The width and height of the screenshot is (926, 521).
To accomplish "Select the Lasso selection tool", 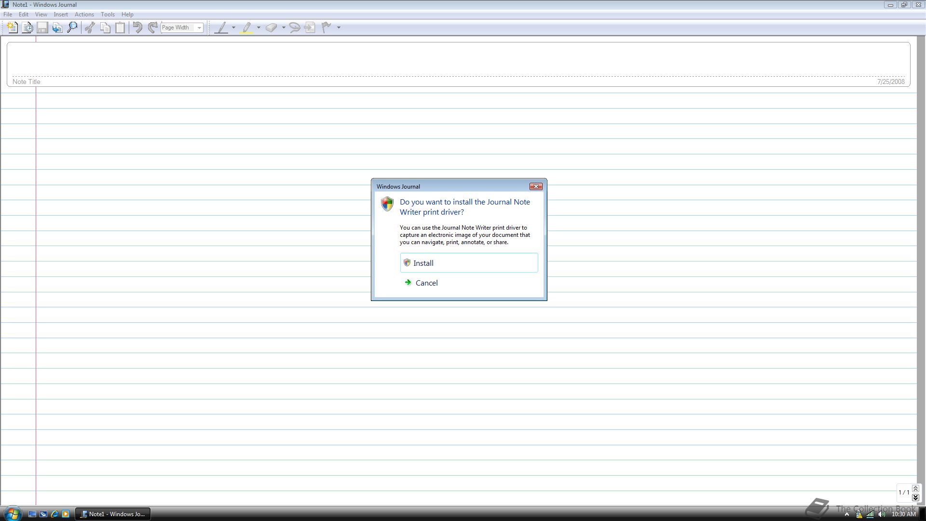I will click(x=295, y=27).
